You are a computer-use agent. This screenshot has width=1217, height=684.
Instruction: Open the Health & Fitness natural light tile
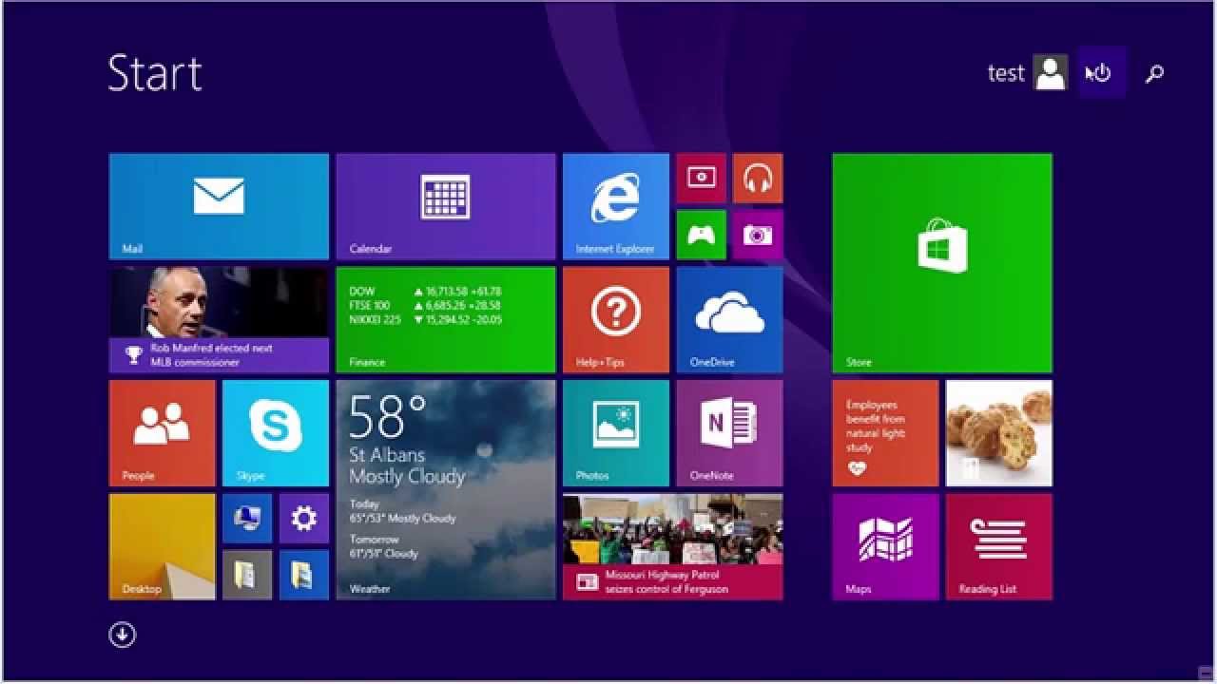click(886, 433)
